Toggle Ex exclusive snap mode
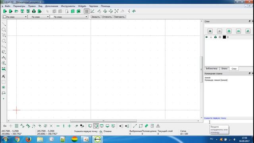Viewport: 254px width, 143px height. click(x=5, y=126)
